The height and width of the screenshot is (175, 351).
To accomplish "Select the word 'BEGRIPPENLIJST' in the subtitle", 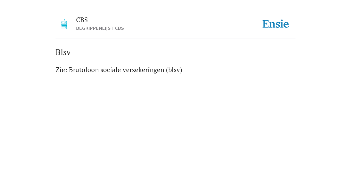I will point(95,28).
